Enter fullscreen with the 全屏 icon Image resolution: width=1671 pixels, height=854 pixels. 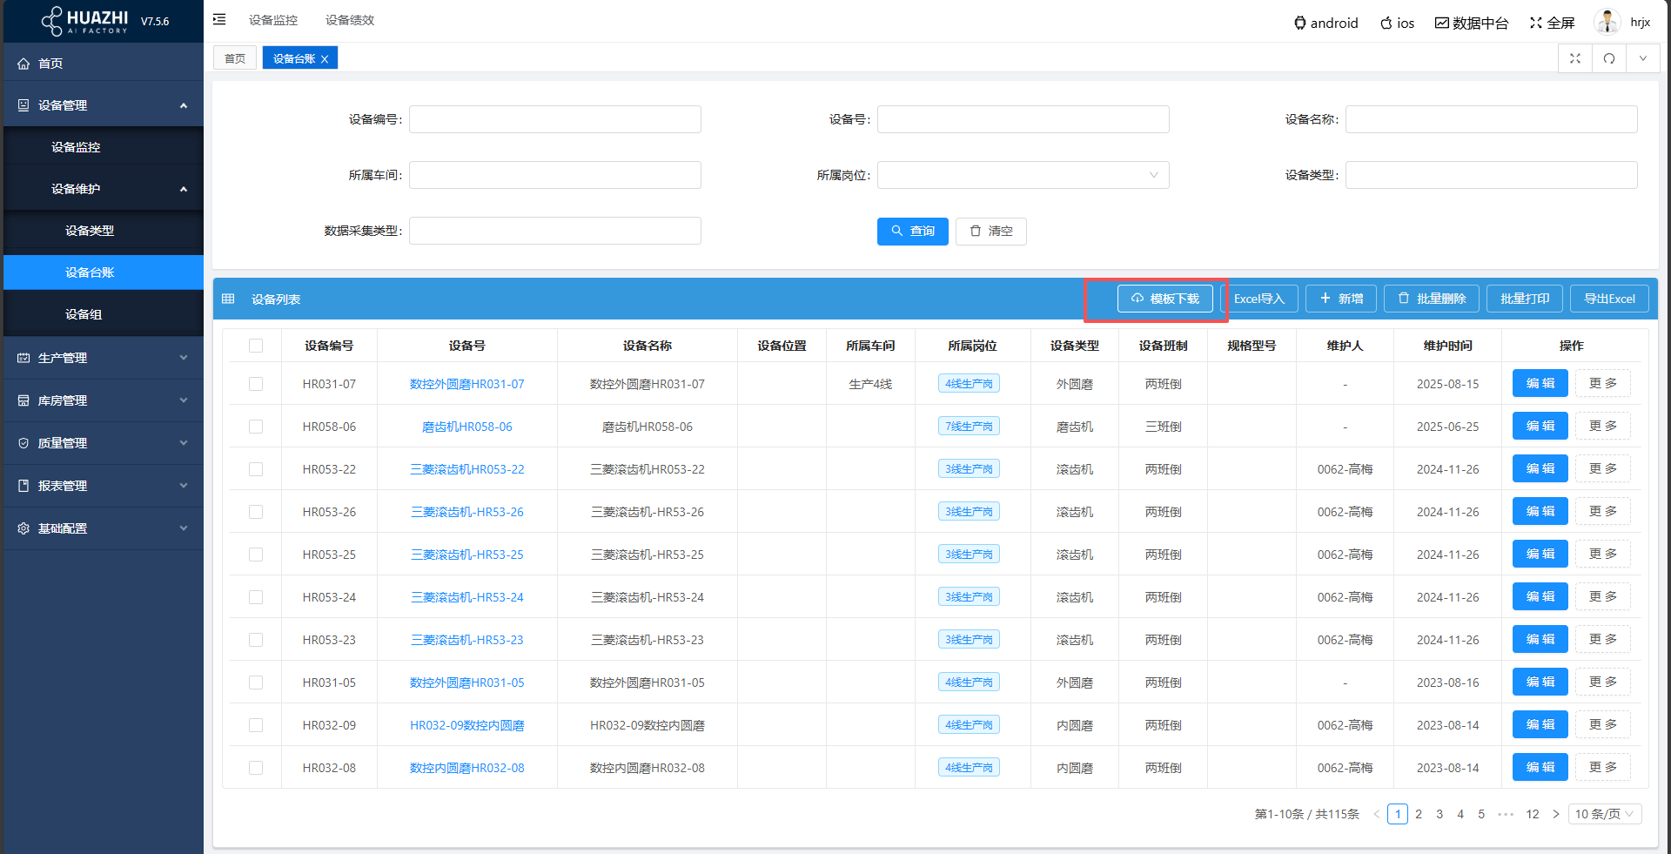(x=1536, y=24)
